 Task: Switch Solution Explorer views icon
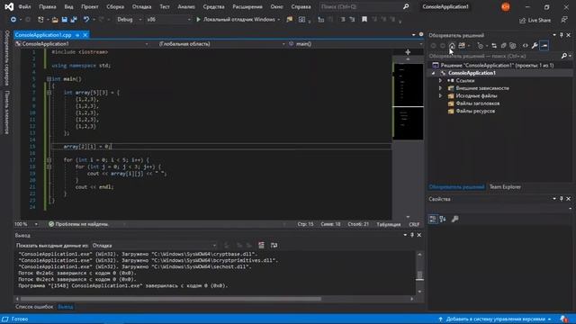462,46
